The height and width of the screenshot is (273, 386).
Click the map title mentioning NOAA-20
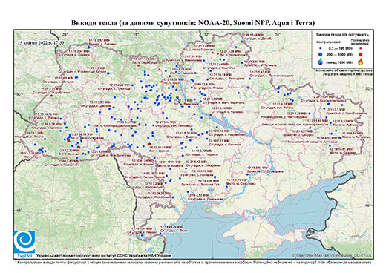point(193,23)
